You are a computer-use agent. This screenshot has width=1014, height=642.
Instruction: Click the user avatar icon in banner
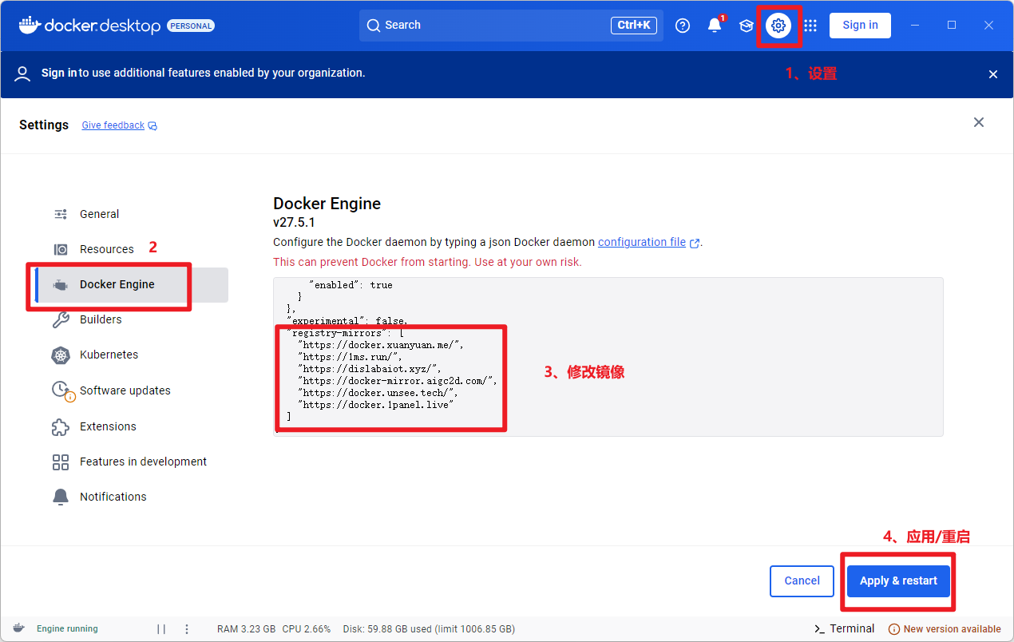22,73
